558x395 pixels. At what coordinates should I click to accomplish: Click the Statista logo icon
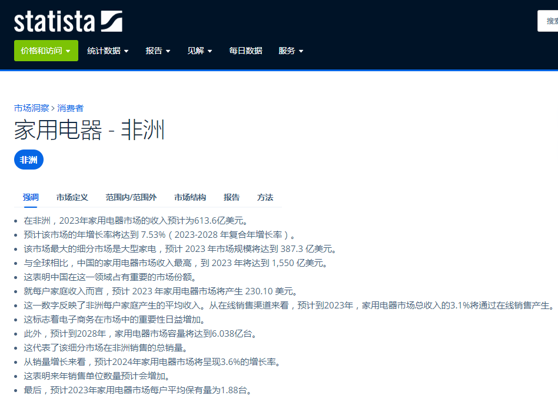111,21
